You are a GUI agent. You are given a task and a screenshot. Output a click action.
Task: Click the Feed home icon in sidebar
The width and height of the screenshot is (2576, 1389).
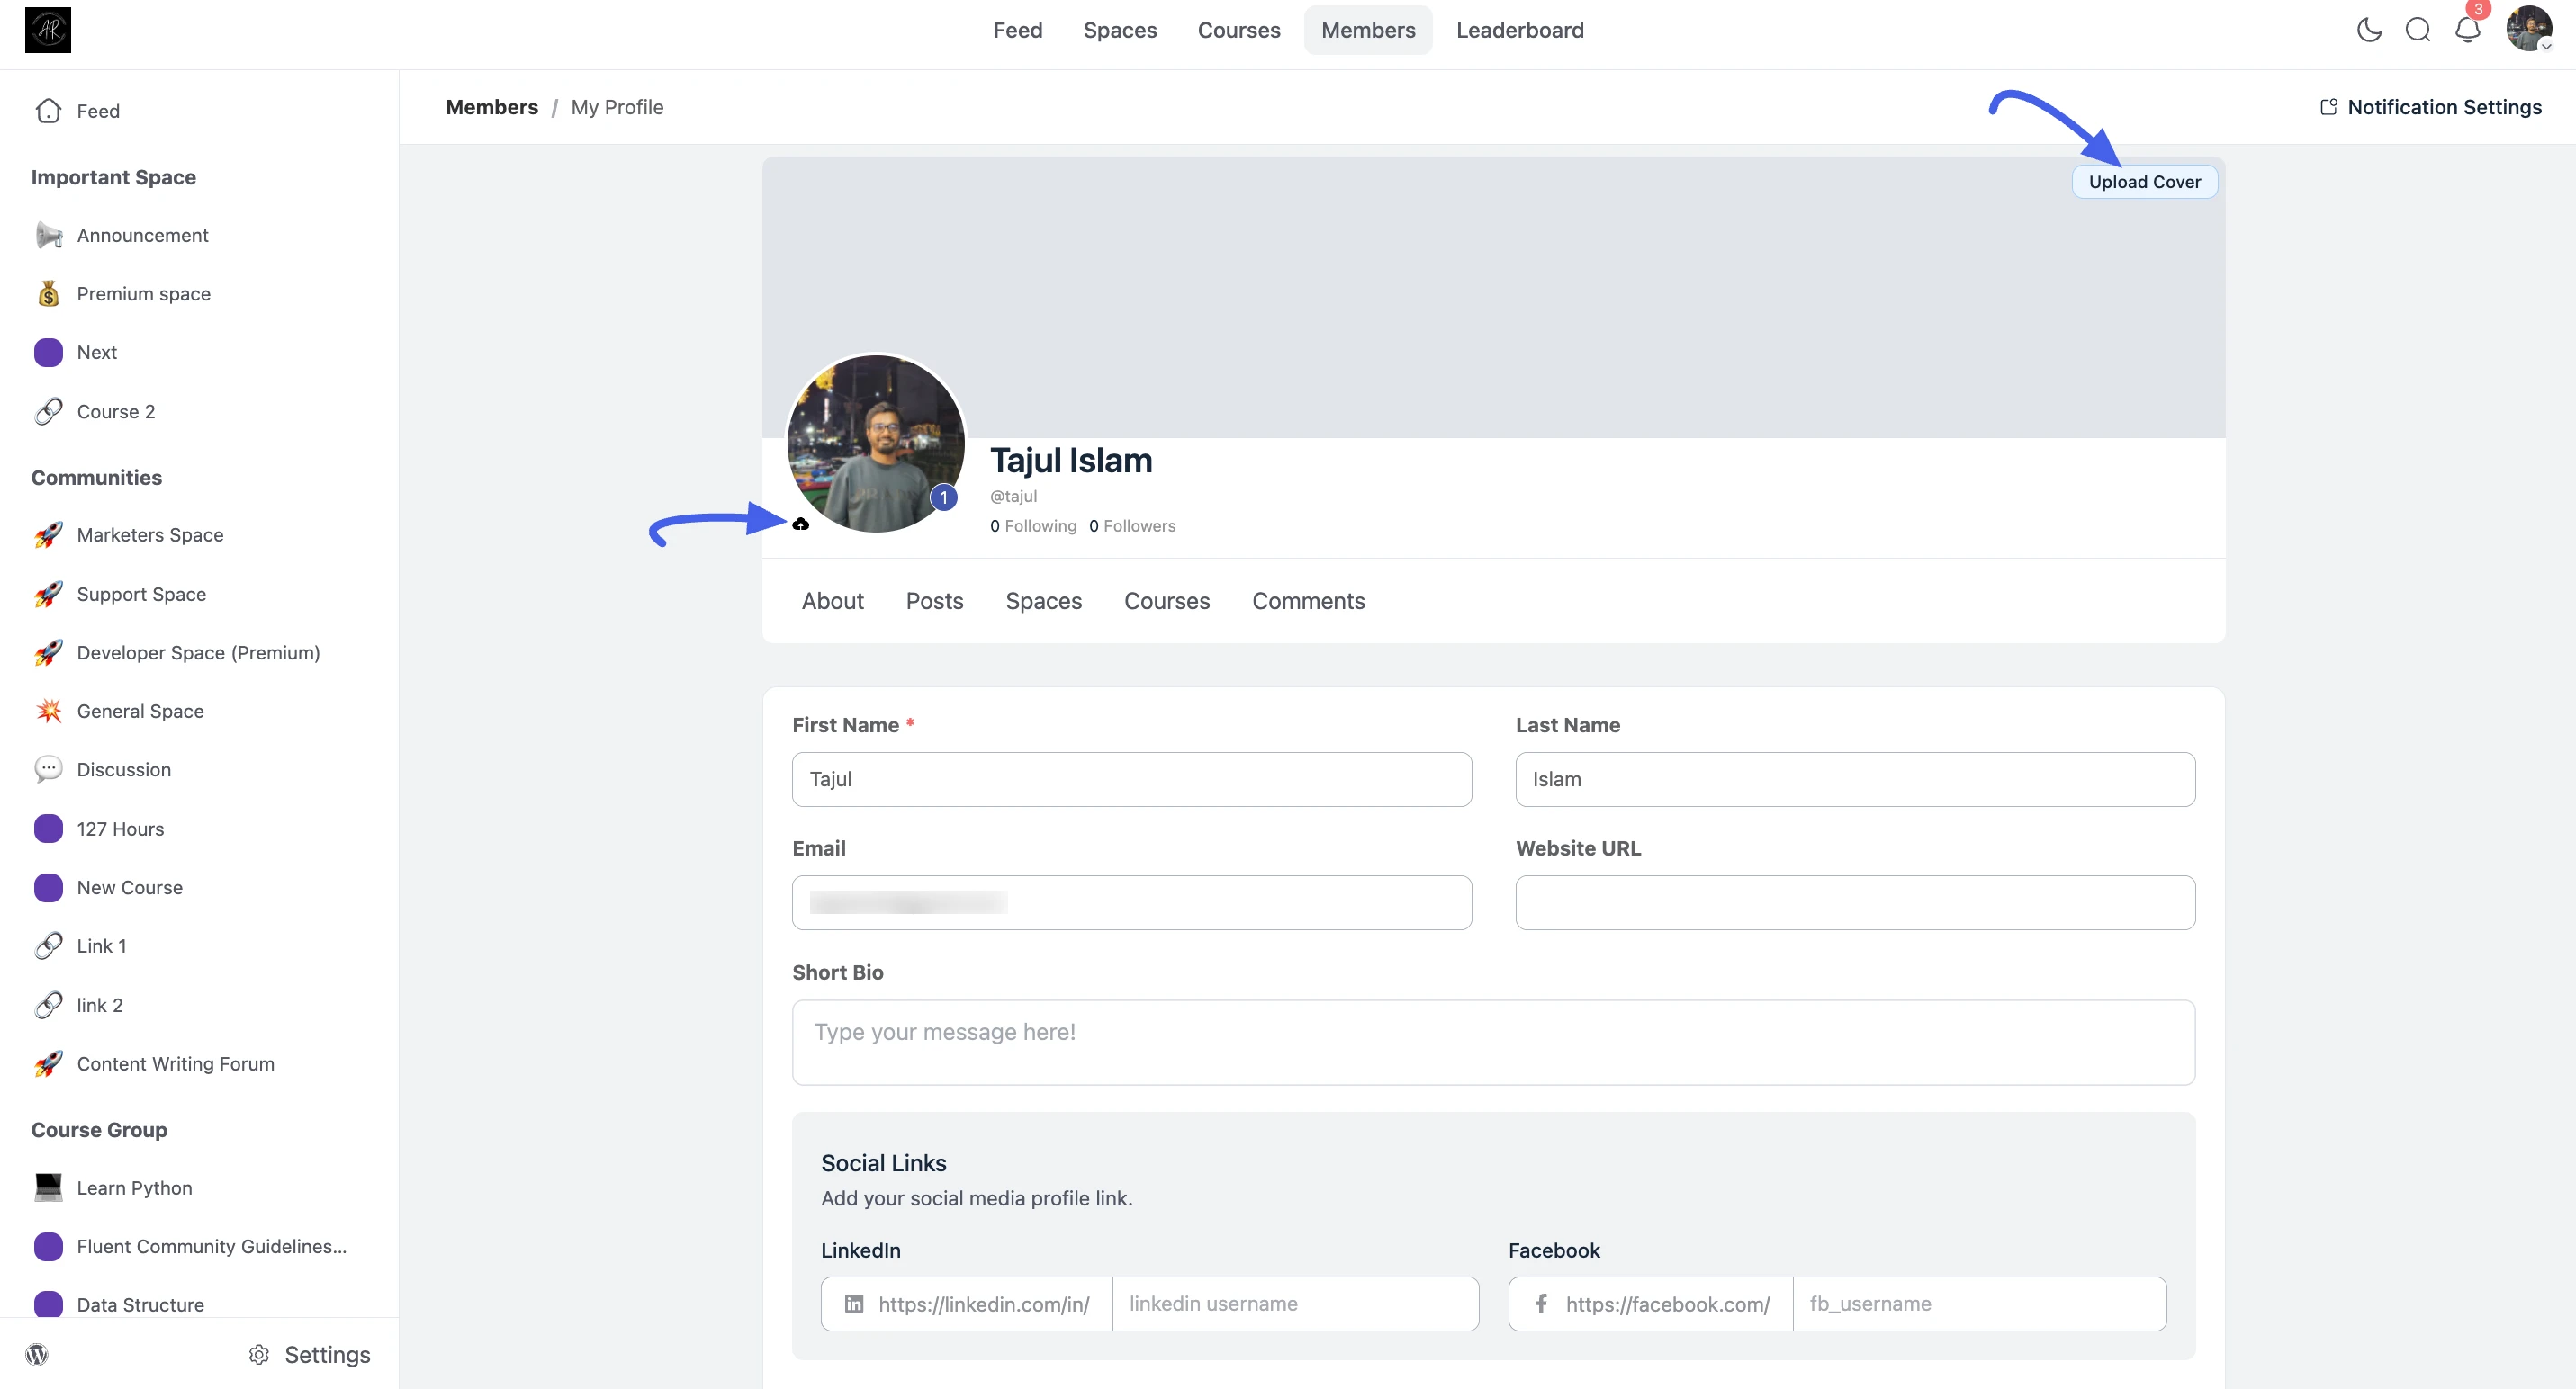click(48, 111)
